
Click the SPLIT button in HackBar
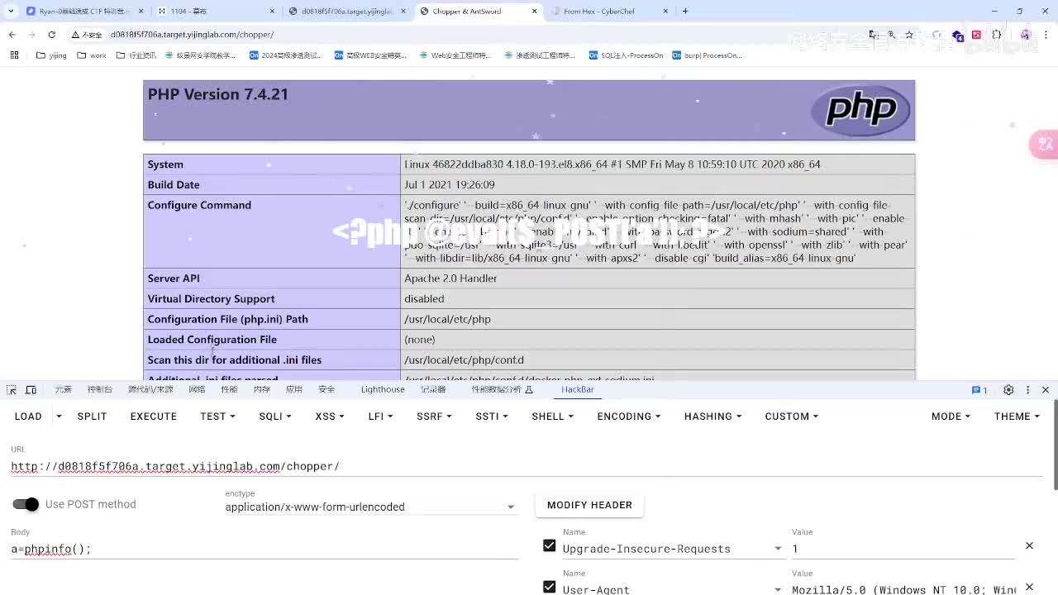click(92, 416)
